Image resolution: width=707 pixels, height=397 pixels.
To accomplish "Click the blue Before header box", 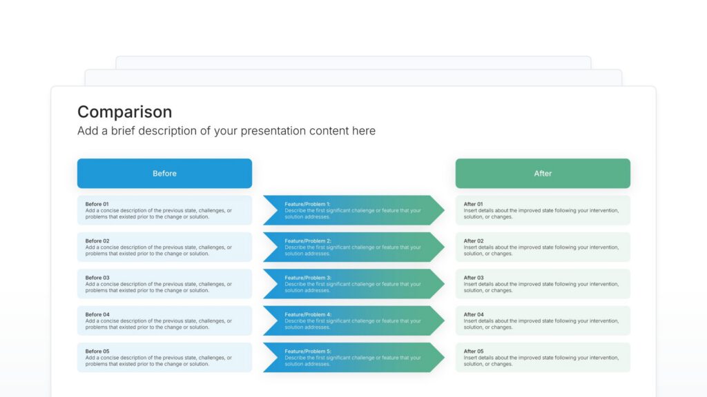I will (164, 174).
